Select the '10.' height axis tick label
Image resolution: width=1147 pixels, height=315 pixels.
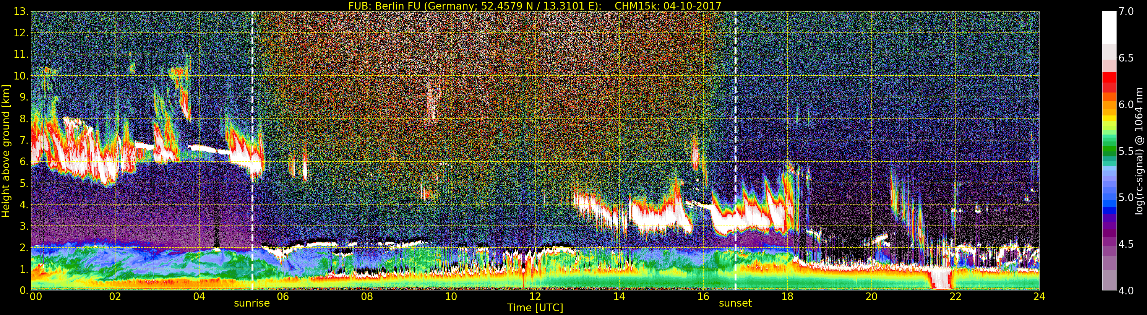pyautogui.click(x=21, y=76)
